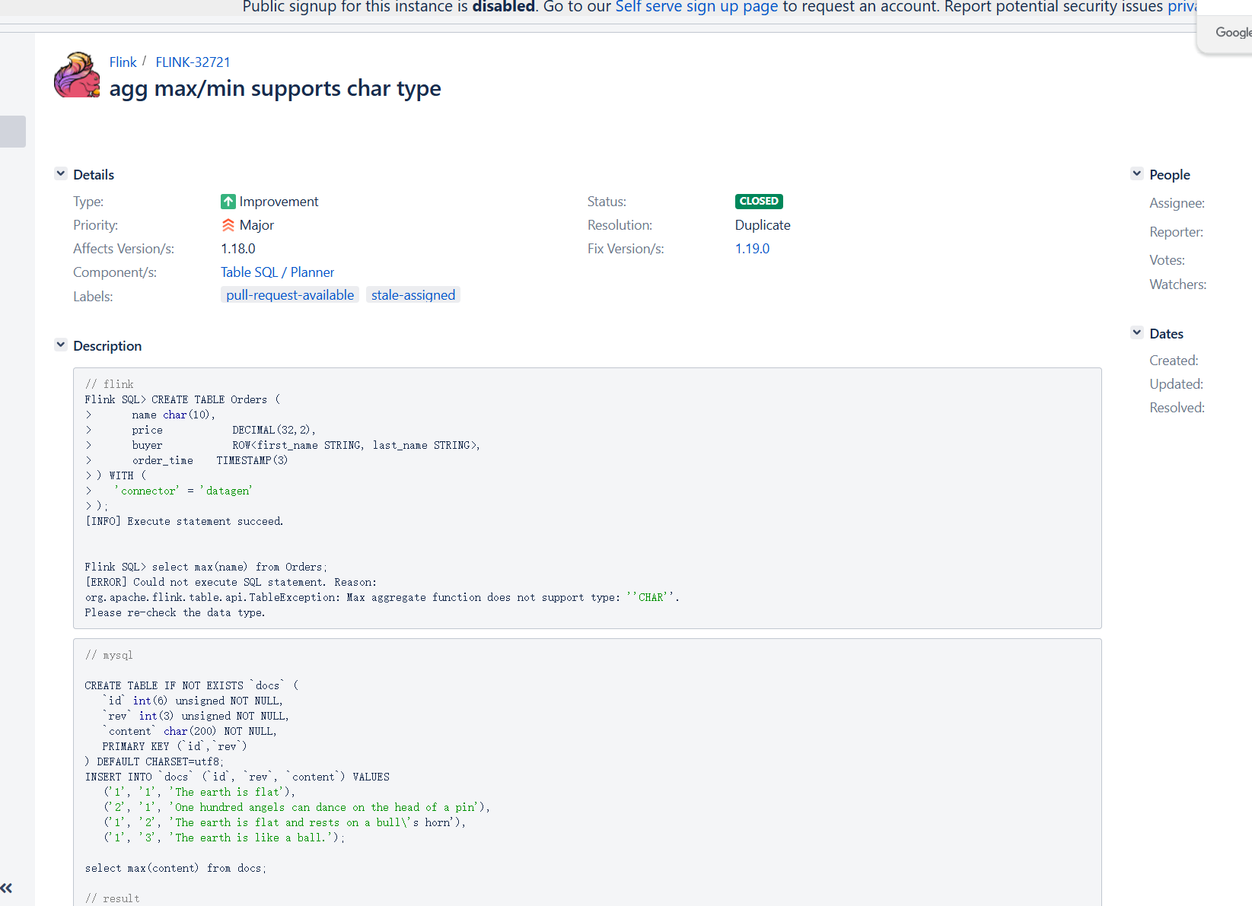Open the Table SQL / Planner component link
The image size is (1252, 906).
(277, 272)
